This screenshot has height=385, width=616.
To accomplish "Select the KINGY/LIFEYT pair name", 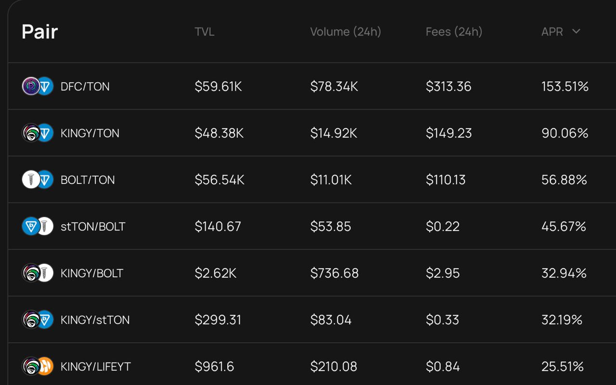I will tap(96, 367).
